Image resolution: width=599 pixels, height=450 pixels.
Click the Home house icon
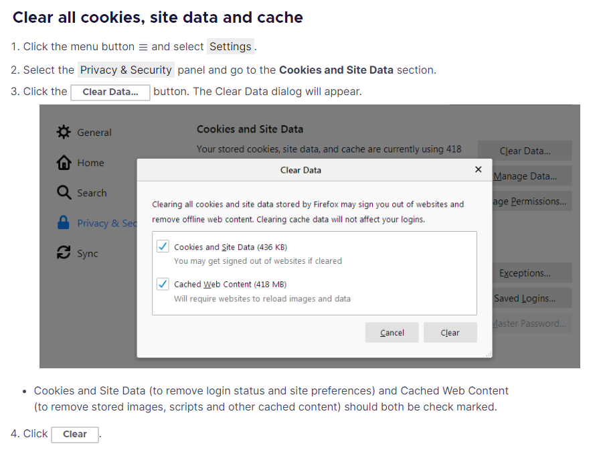point(64,163)
